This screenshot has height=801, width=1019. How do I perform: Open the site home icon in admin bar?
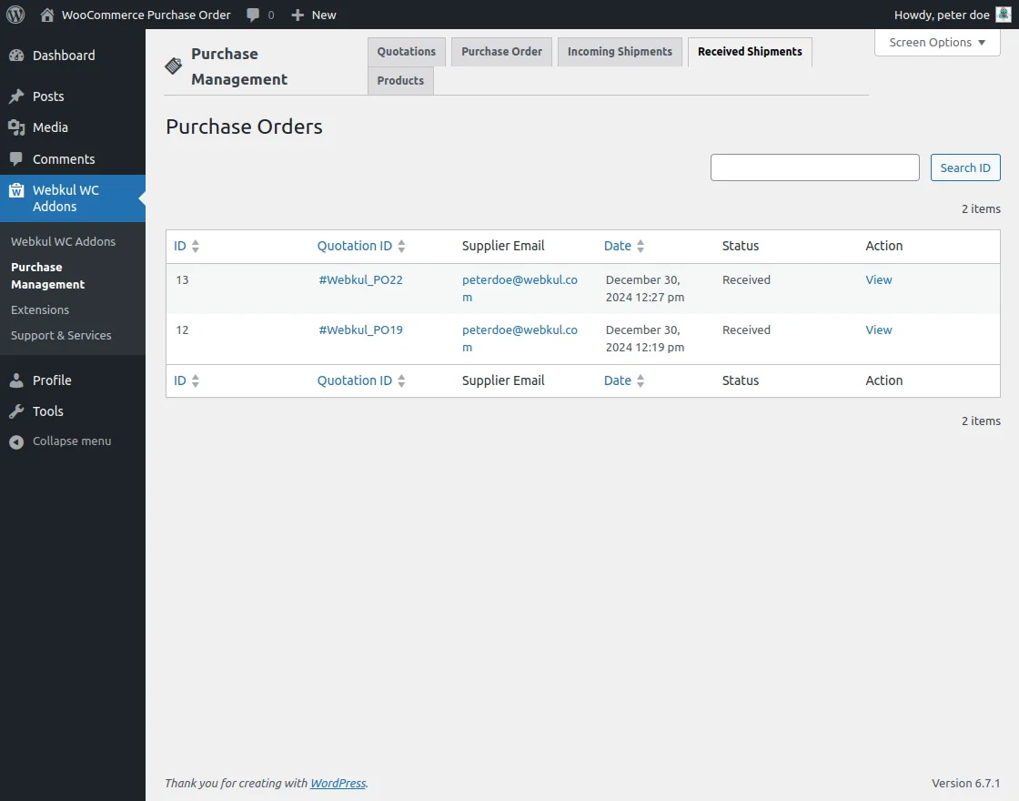click(x=46, y=15)
